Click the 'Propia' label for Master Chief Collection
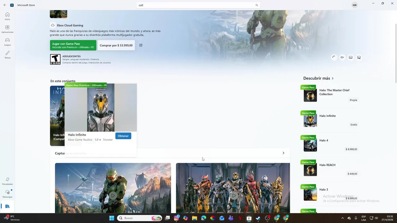The image size is (397, 223). [353, 100]
